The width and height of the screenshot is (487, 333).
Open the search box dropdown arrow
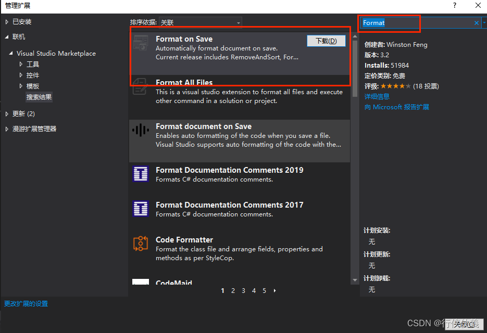[x=484, y=23]
